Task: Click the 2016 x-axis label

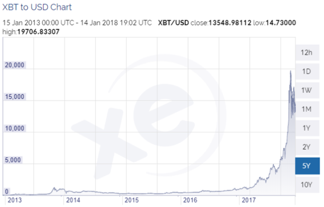Action: tap(190, 200)
